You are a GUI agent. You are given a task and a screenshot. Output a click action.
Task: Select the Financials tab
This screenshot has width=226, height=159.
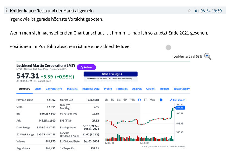pyautogui.click(x=122, y=89)
